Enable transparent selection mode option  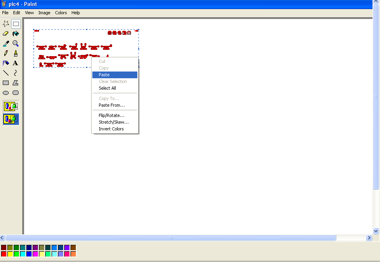11,119
